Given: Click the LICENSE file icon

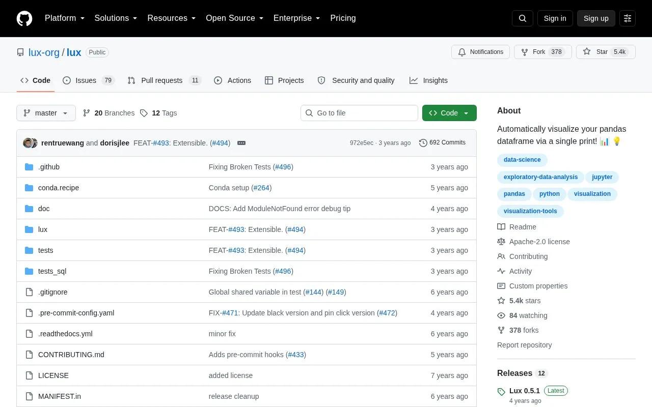Looking at the screenshot, I should coord(29,375).
